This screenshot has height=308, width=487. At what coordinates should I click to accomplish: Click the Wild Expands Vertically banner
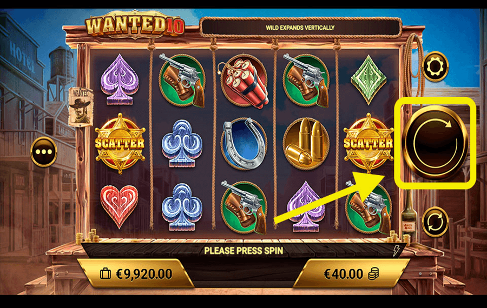[x=300, y=28]
